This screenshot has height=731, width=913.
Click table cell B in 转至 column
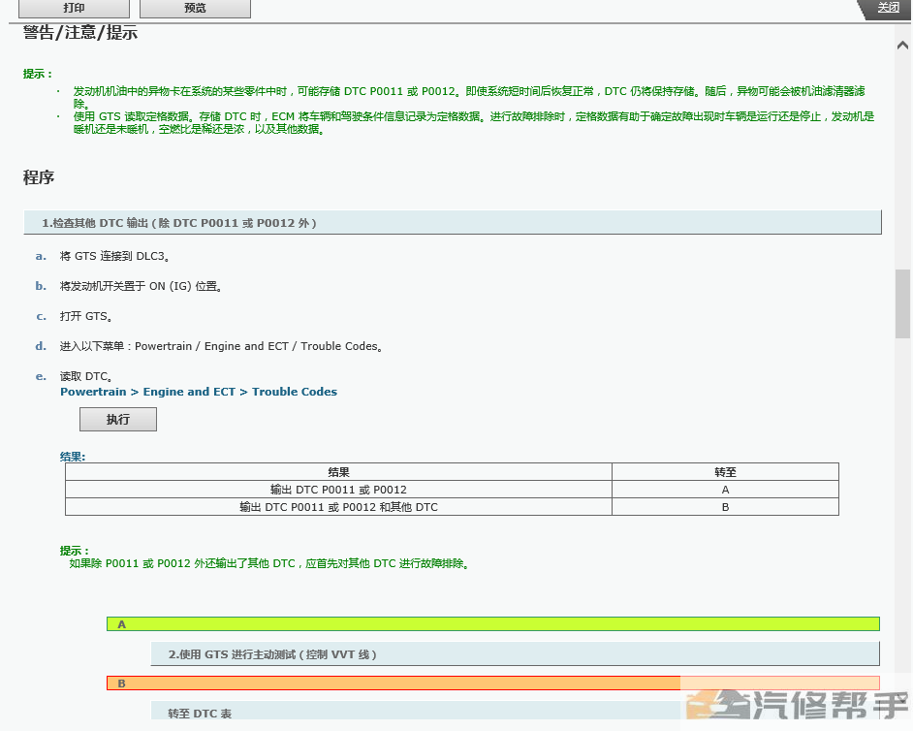(x=726, y=507)
